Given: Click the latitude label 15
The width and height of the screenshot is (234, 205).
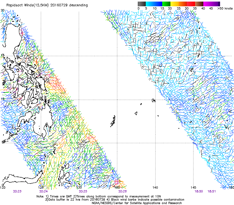Looking at the screenshot, I should coord(3,55).
